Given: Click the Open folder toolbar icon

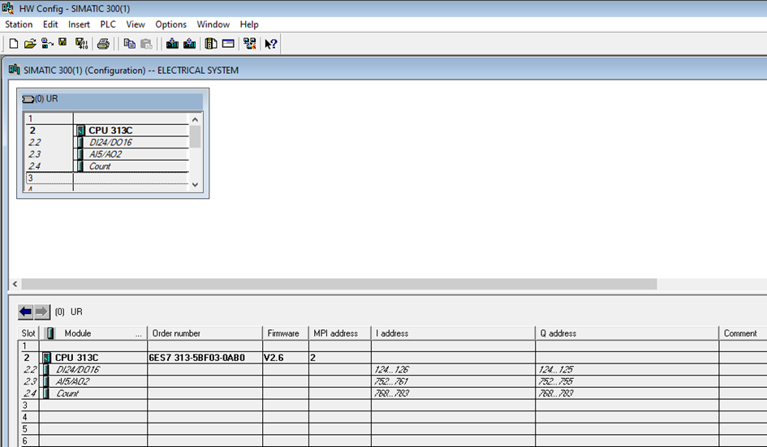Looking at the screenshot, I should 30,44.
